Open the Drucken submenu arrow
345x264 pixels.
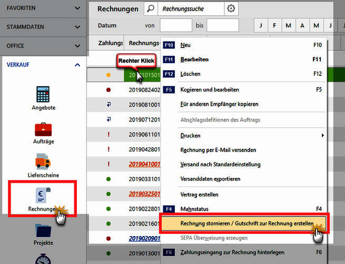[x=322, y=135]
